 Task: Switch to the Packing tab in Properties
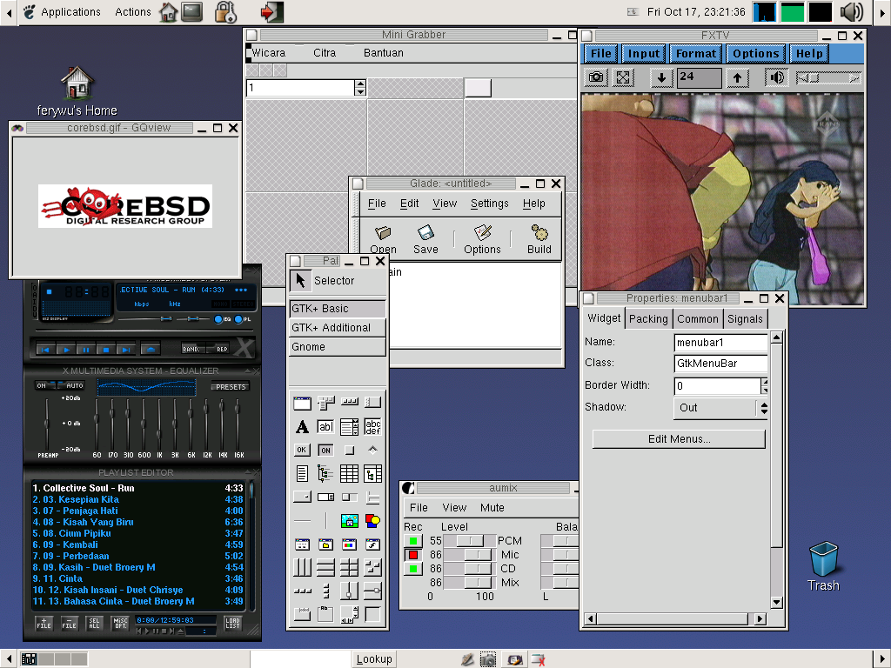pos(648,319)
